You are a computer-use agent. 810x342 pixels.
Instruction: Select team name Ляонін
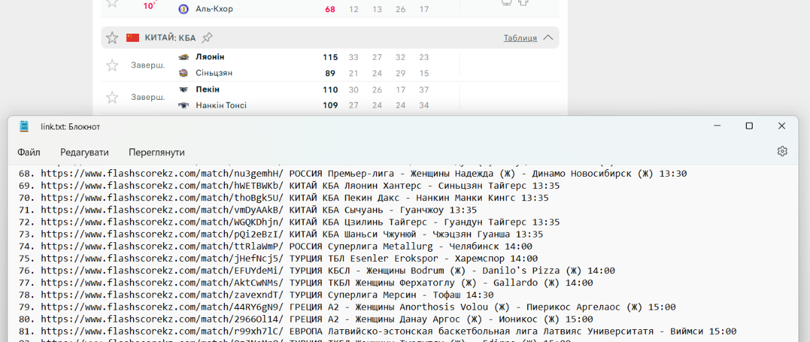[210, 57]
